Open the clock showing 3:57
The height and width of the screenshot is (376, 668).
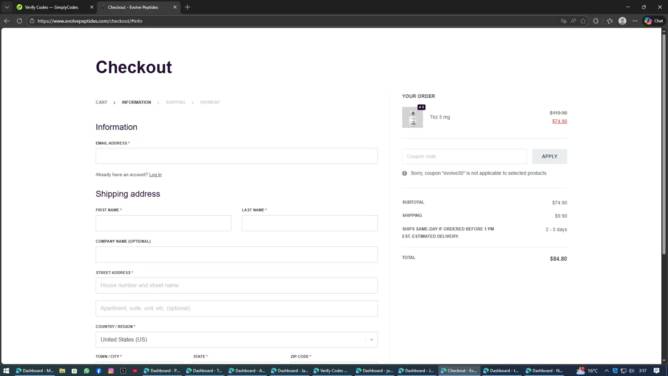643,371
